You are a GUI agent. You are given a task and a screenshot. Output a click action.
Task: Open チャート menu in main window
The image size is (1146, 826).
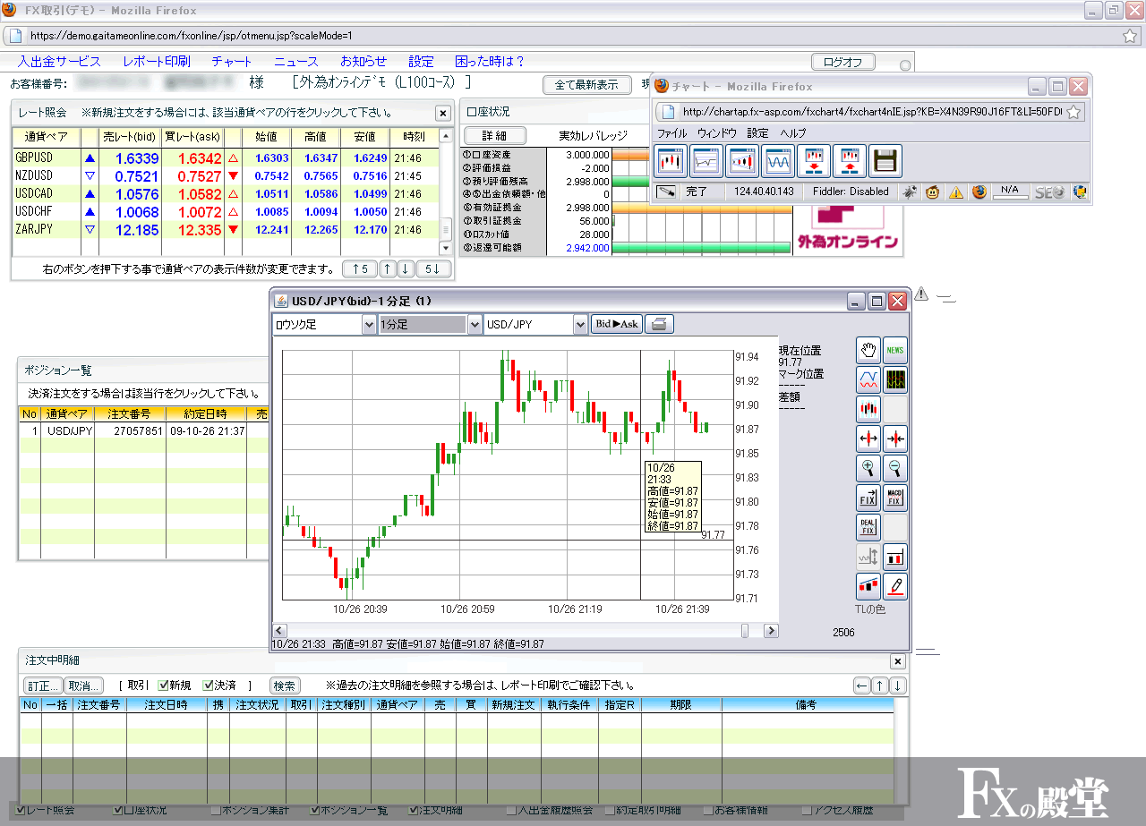232,62
